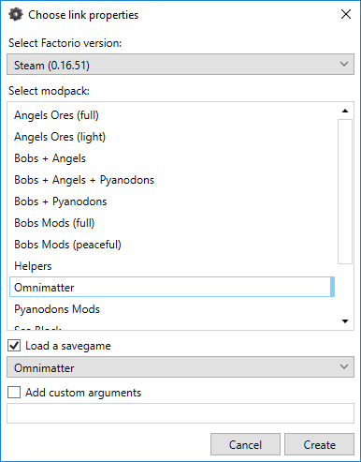Select Bobs Mods (peaceful) modpack

tap(172, 245)
